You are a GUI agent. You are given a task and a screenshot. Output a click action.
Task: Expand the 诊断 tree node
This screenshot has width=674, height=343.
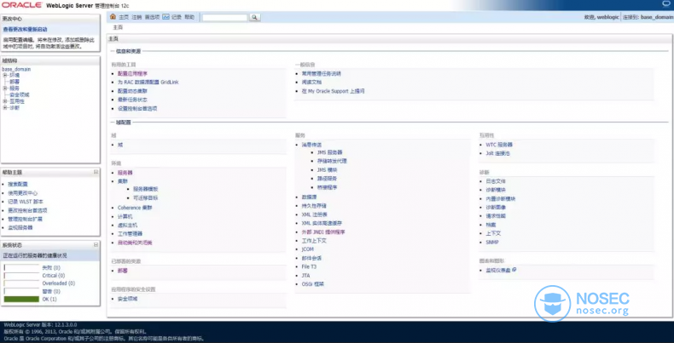tap(5, 108)
